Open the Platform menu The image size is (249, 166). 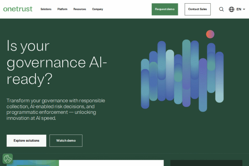pos(62,9)
